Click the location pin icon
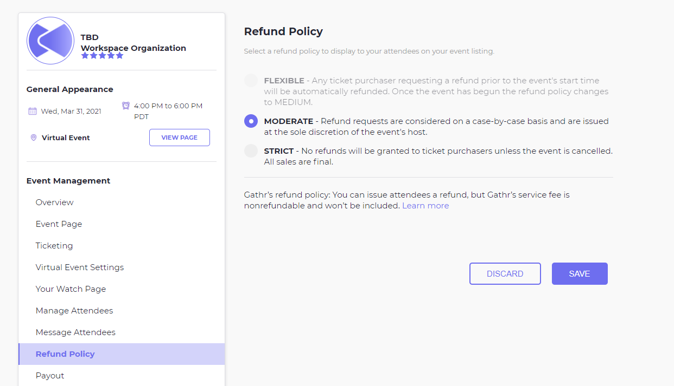Viewport: 674px width, 386px height. 34,138
